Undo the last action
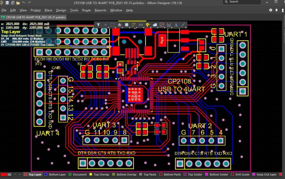Image resolution: width=285 pixels, height=179 pixels. click(x=24, y=3)
